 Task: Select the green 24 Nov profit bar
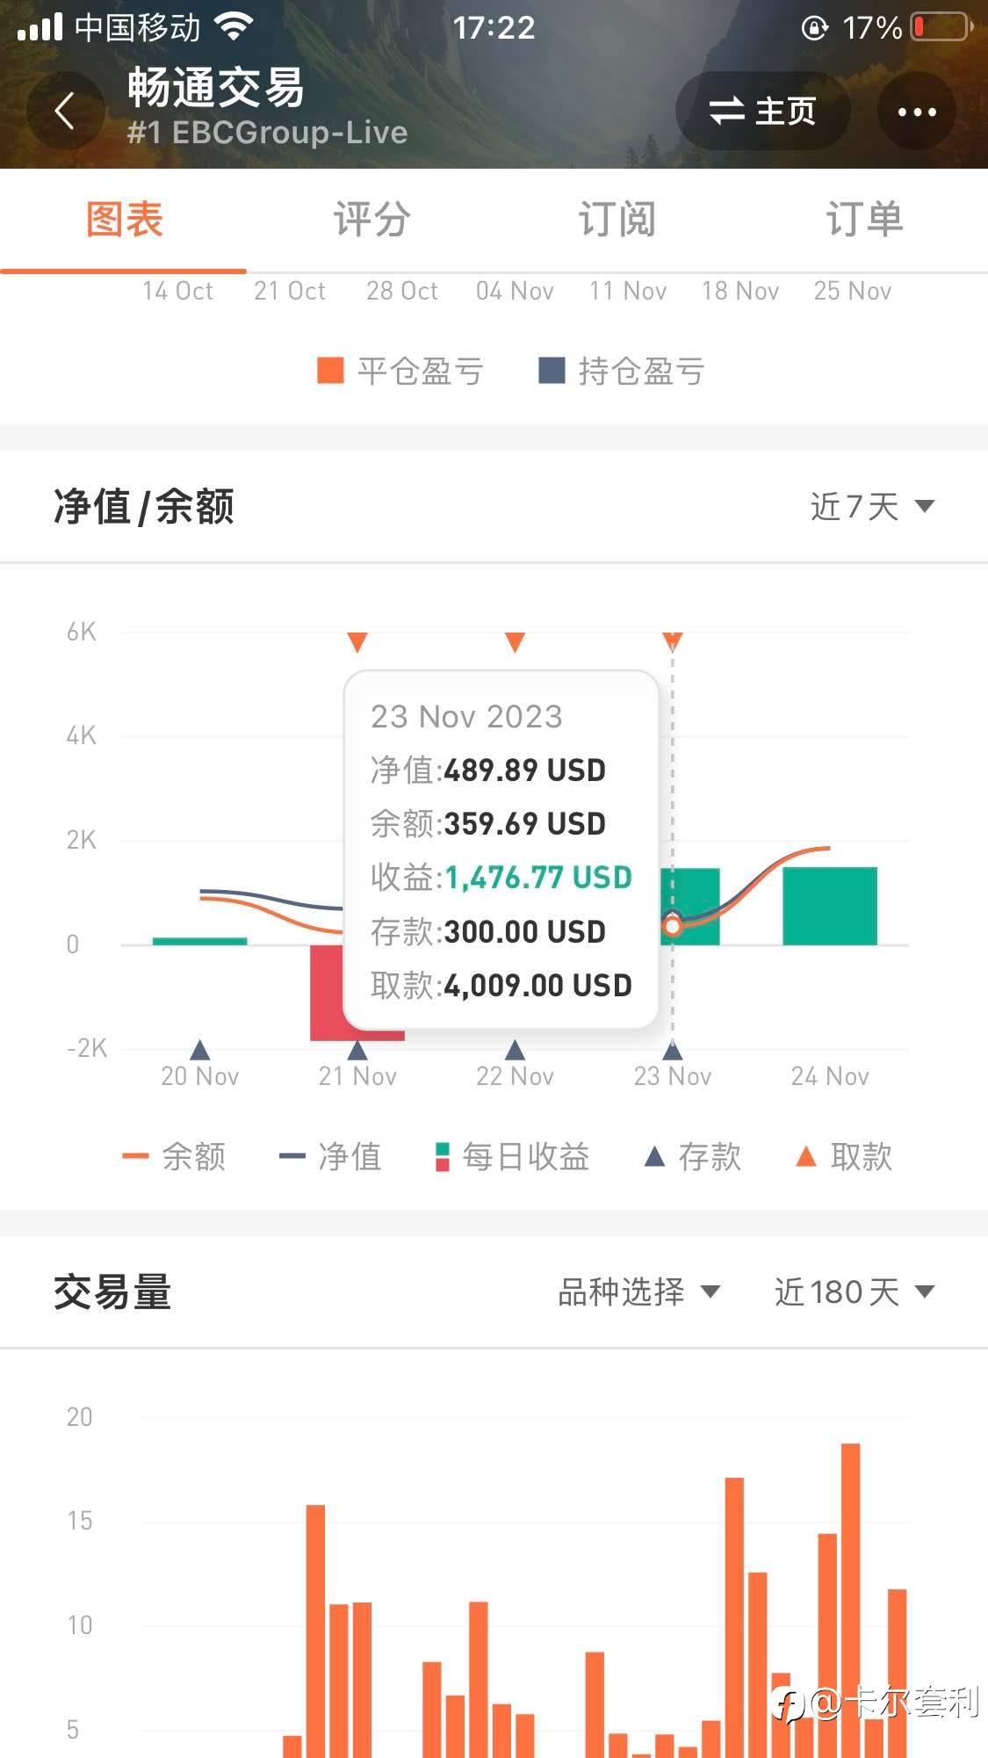click(829, 906)
